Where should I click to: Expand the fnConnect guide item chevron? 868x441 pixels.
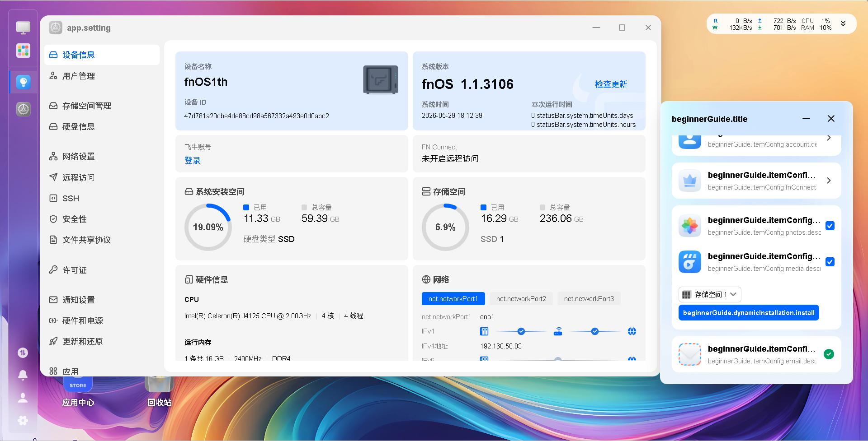coord(829,181)
